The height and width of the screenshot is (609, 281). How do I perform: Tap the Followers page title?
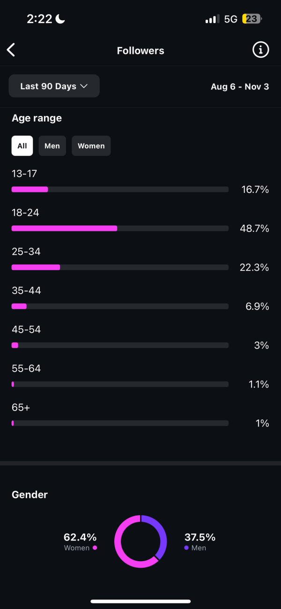point(140,51)
